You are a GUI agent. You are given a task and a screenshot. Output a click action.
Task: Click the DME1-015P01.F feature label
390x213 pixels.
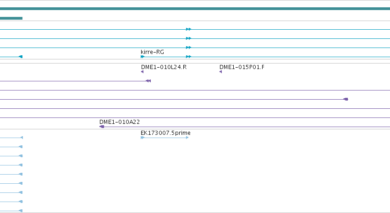pyautogui.click(x=242, y=67)
